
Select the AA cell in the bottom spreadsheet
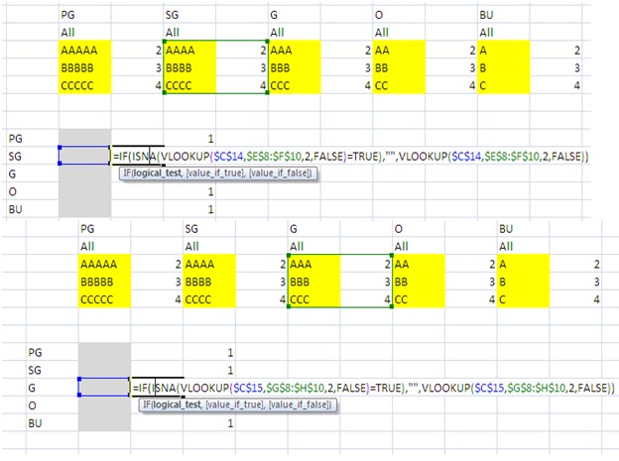point(419,264)
